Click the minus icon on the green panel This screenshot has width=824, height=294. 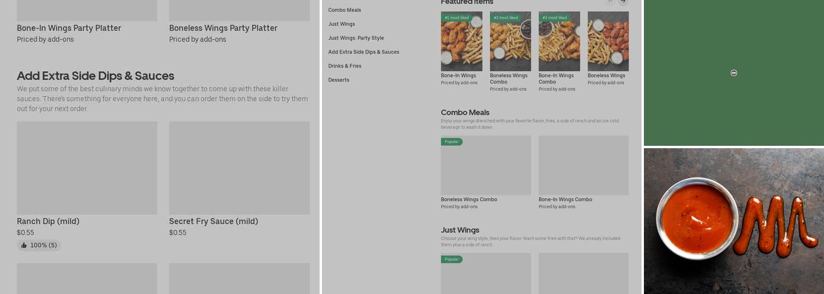click(733, 73)
